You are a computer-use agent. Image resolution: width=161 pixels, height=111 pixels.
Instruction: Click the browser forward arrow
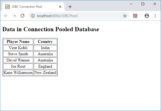14,16
